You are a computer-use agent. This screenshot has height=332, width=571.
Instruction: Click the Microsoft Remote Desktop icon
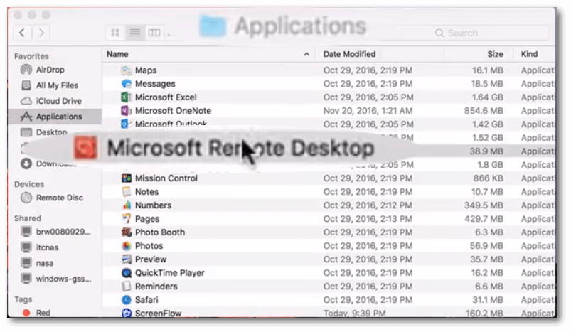pyautogui.click(x=85, y=148)
